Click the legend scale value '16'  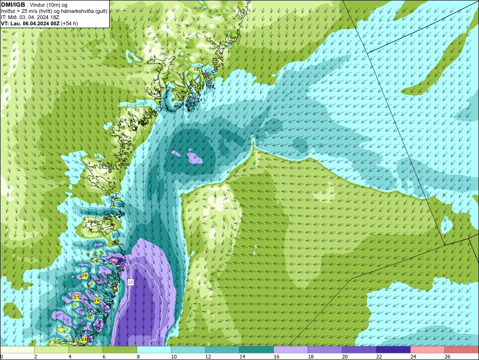pyautogui.click(x=276, y=357)
